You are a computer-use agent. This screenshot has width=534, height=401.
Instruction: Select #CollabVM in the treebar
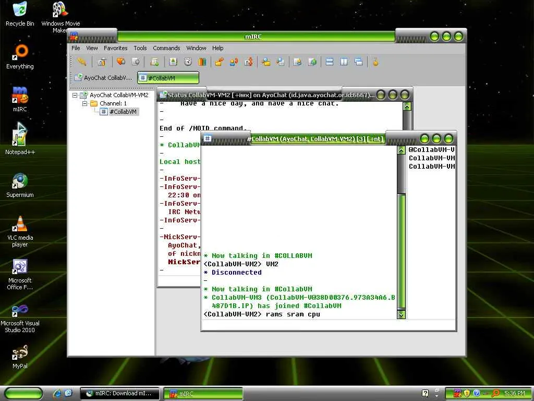tap(123, 112)
